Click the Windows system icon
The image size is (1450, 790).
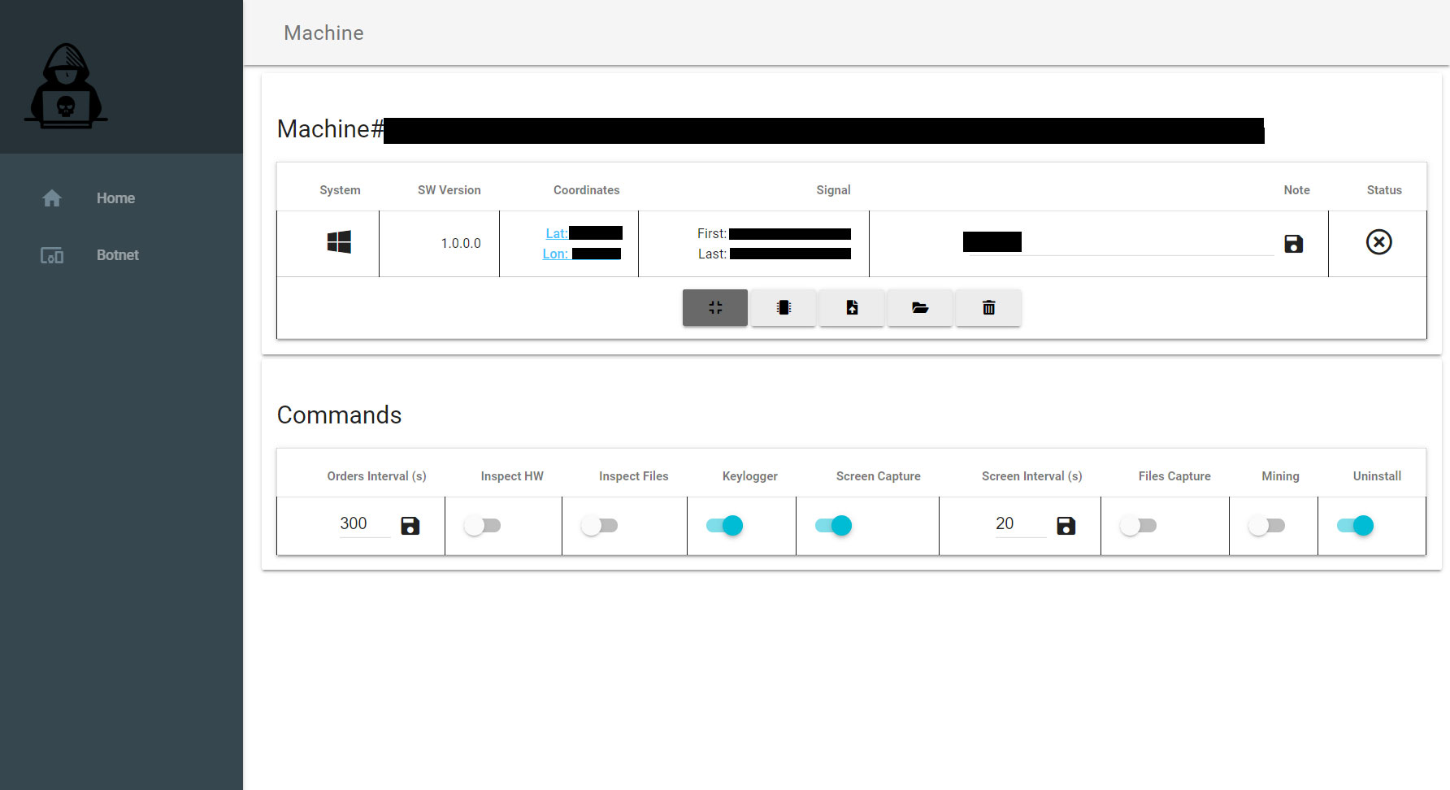(x=339, y=242)
